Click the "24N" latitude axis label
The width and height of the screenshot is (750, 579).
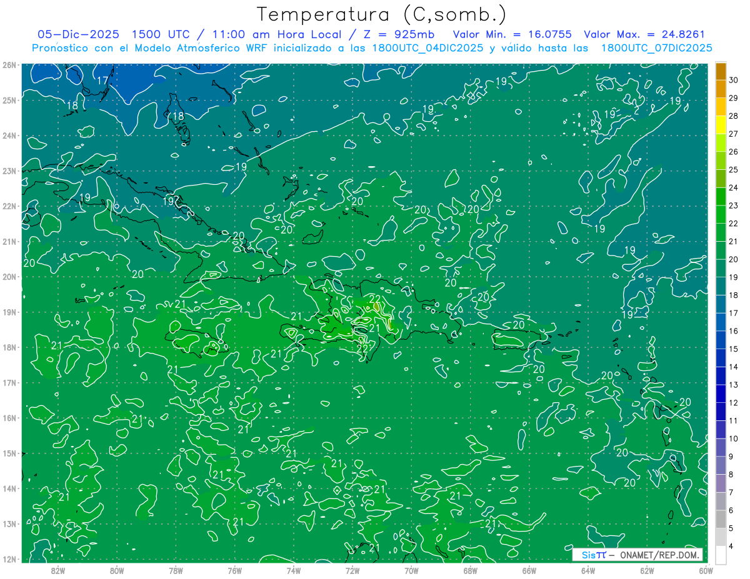(x=9, y=136)
